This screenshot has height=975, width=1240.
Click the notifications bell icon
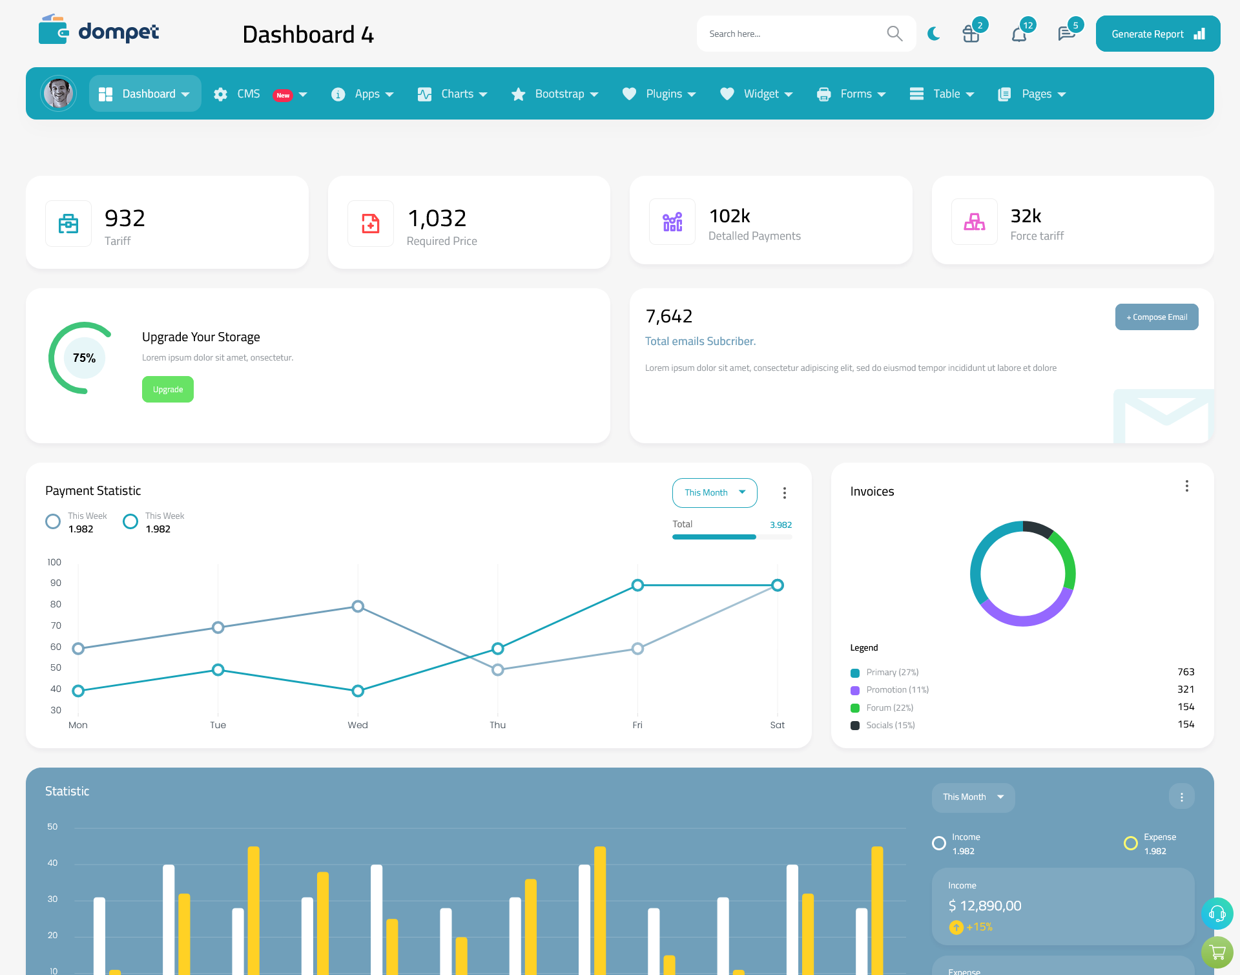(1018, 33)
